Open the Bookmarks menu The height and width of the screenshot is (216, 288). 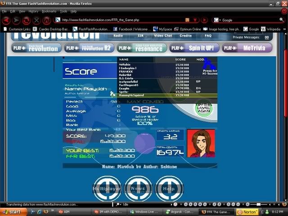(49, 11)
